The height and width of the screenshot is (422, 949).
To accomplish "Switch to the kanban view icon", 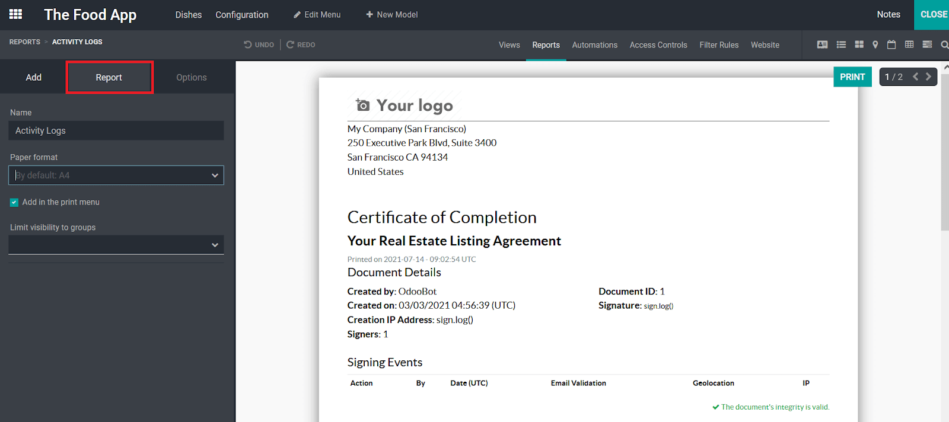I will point(859,44).
